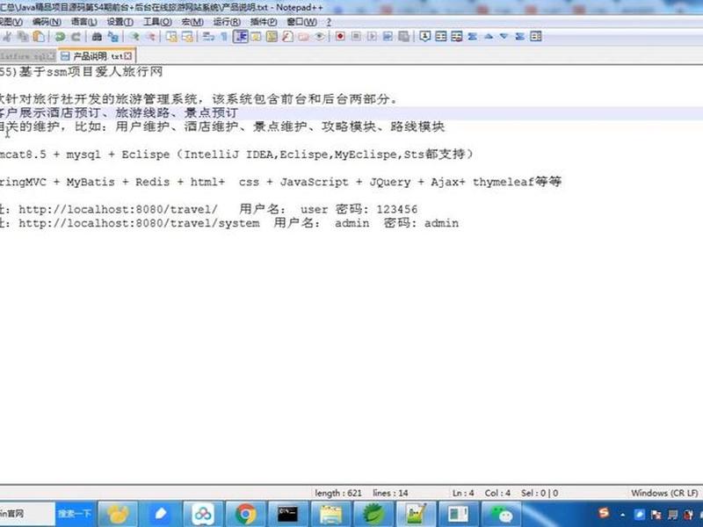Open the 编码(N) menu
Viewport: 703px width, 527px height.
(47, 21)
